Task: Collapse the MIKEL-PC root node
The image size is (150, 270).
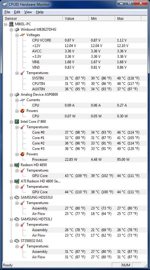Action: (5, 24)
